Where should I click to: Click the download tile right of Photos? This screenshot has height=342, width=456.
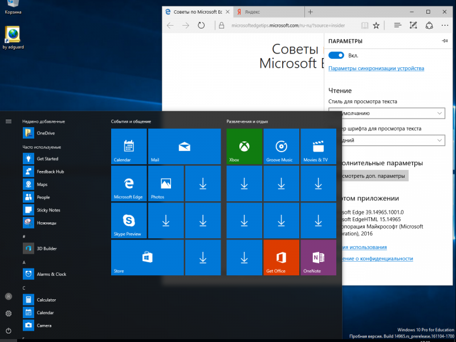pos(203,184)
